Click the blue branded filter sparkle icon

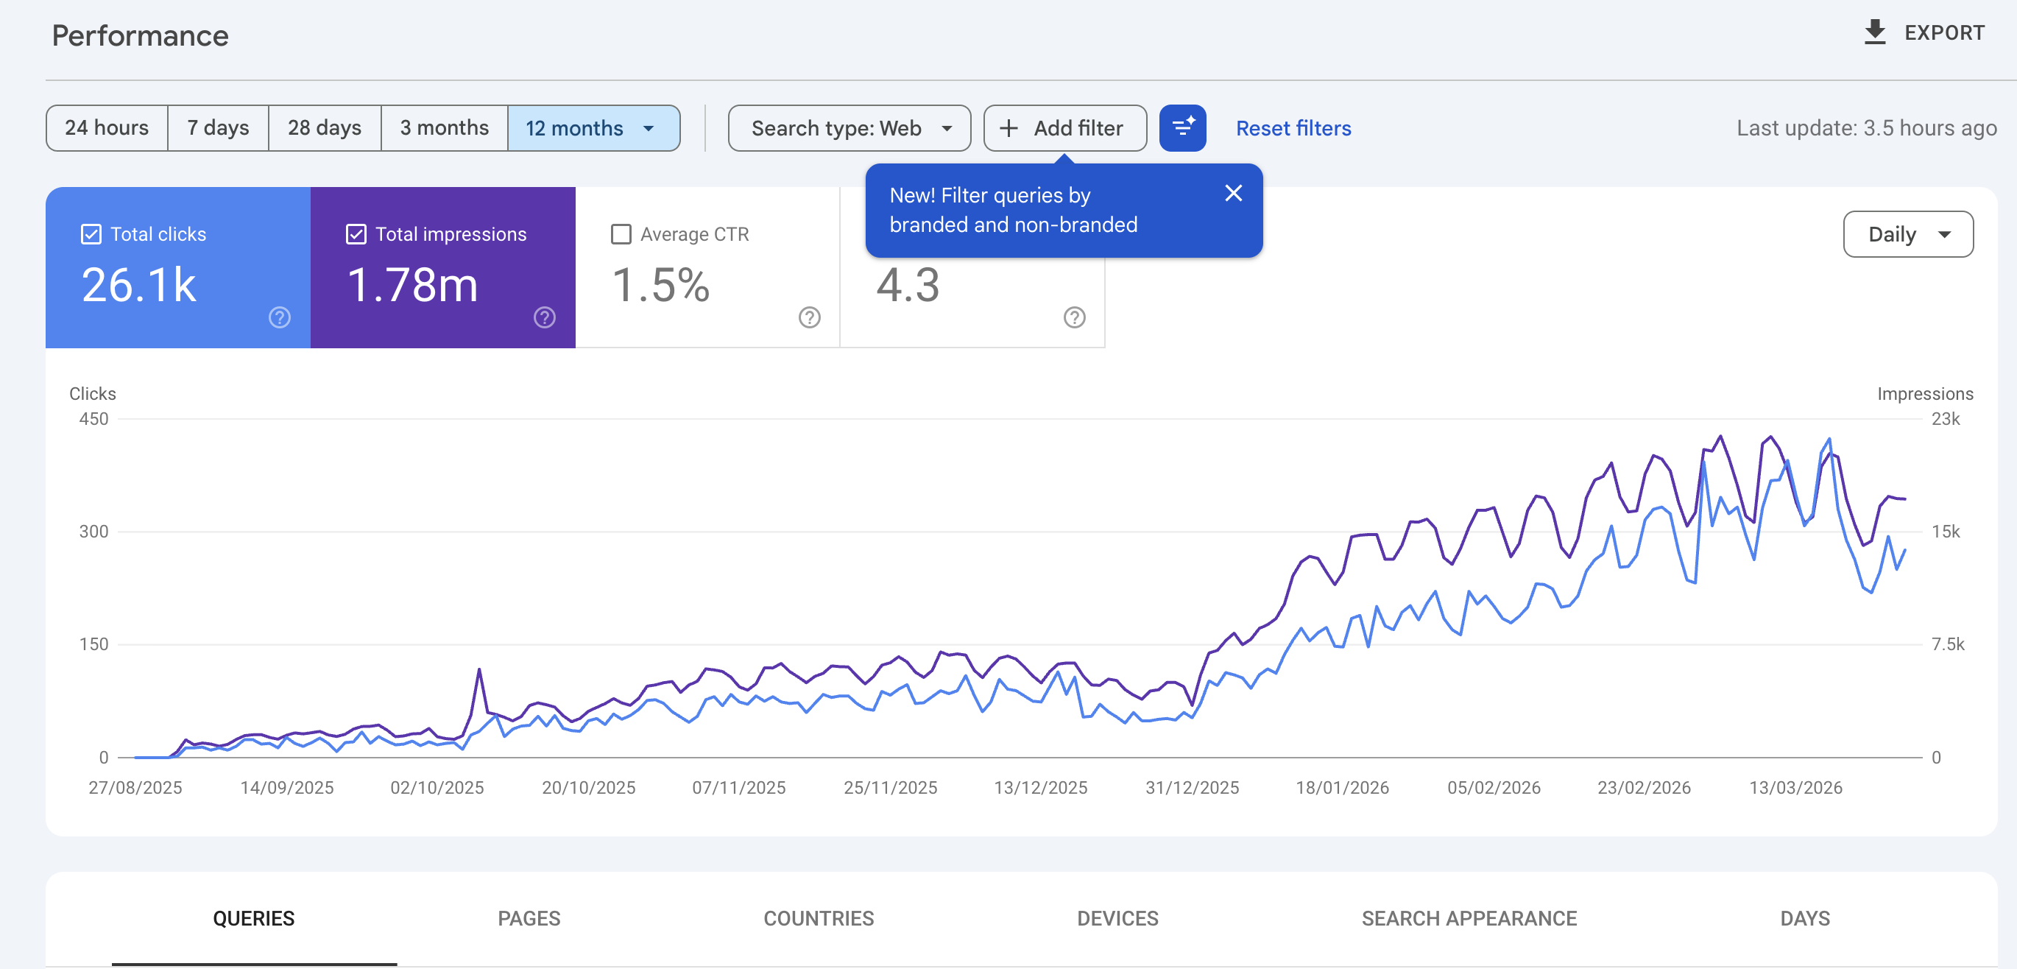tap(1182, 127)
